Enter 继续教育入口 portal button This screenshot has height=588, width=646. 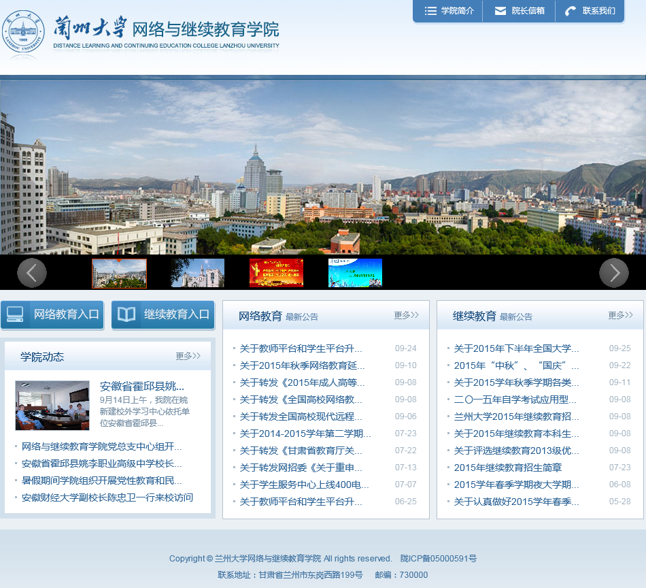[163, 315]
